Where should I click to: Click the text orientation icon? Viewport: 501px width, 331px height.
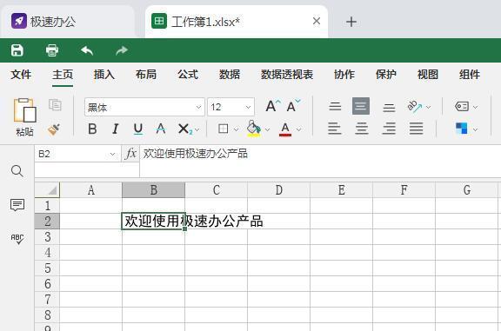click(x=415, y=106)
